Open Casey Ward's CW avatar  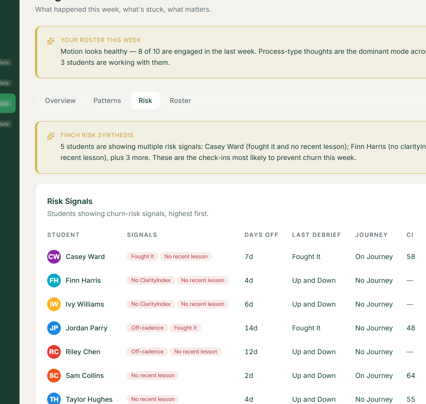tap(54, 257)
